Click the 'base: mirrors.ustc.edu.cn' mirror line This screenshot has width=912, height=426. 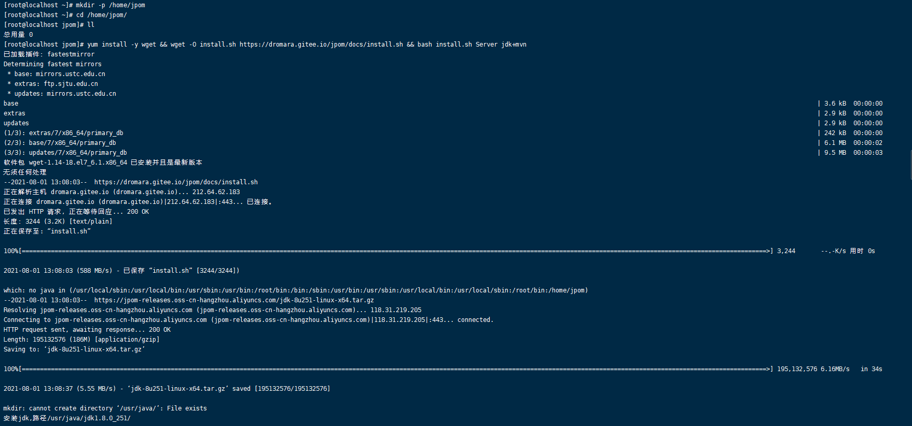tap(56, 74)
